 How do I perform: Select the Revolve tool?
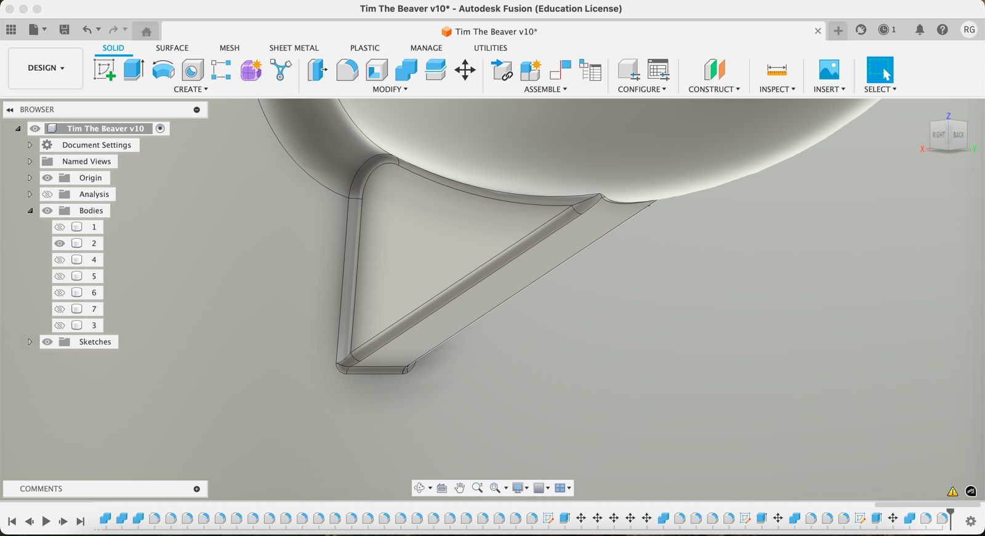[163, 70]
